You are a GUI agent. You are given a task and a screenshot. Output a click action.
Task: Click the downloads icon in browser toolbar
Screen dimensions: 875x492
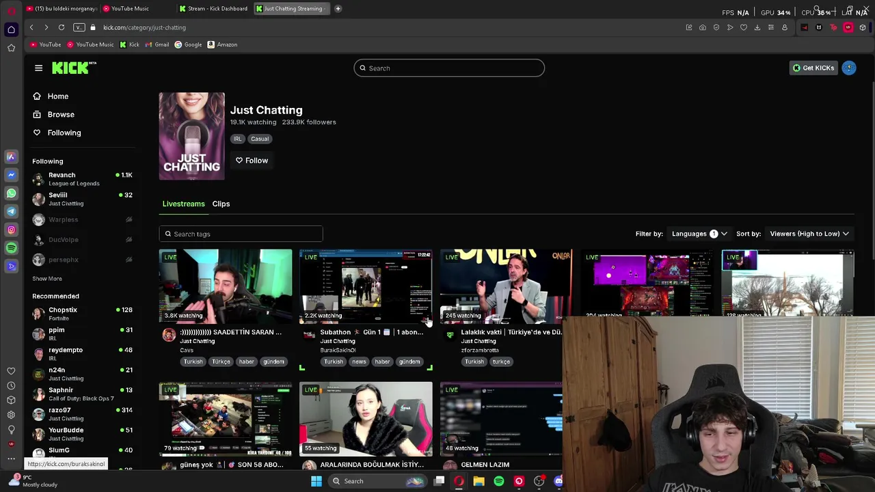tap(757, 27)
